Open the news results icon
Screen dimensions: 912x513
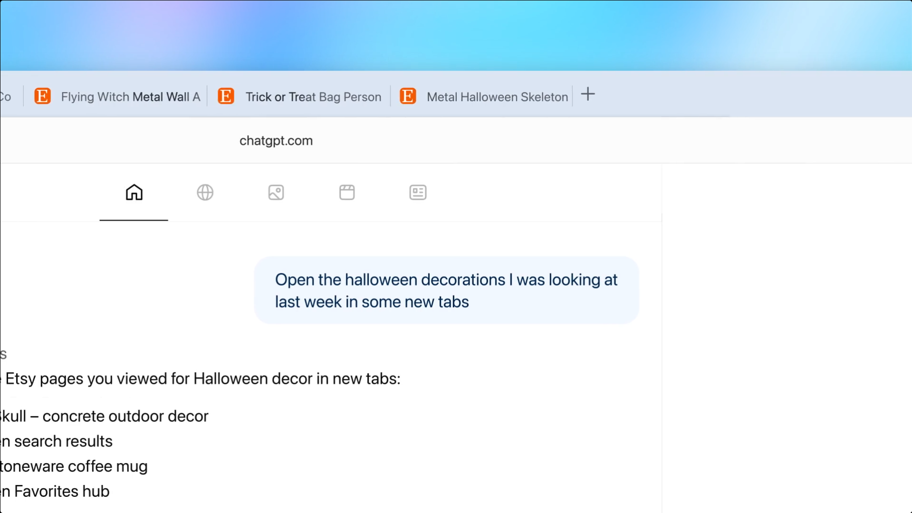pyautogui.click(x=418, y=193)
